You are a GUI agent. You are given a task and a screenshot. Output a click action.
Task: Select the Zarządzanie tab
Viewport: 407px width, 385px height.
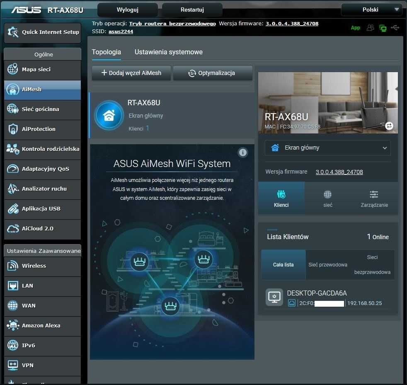click(x=374, y=198)
